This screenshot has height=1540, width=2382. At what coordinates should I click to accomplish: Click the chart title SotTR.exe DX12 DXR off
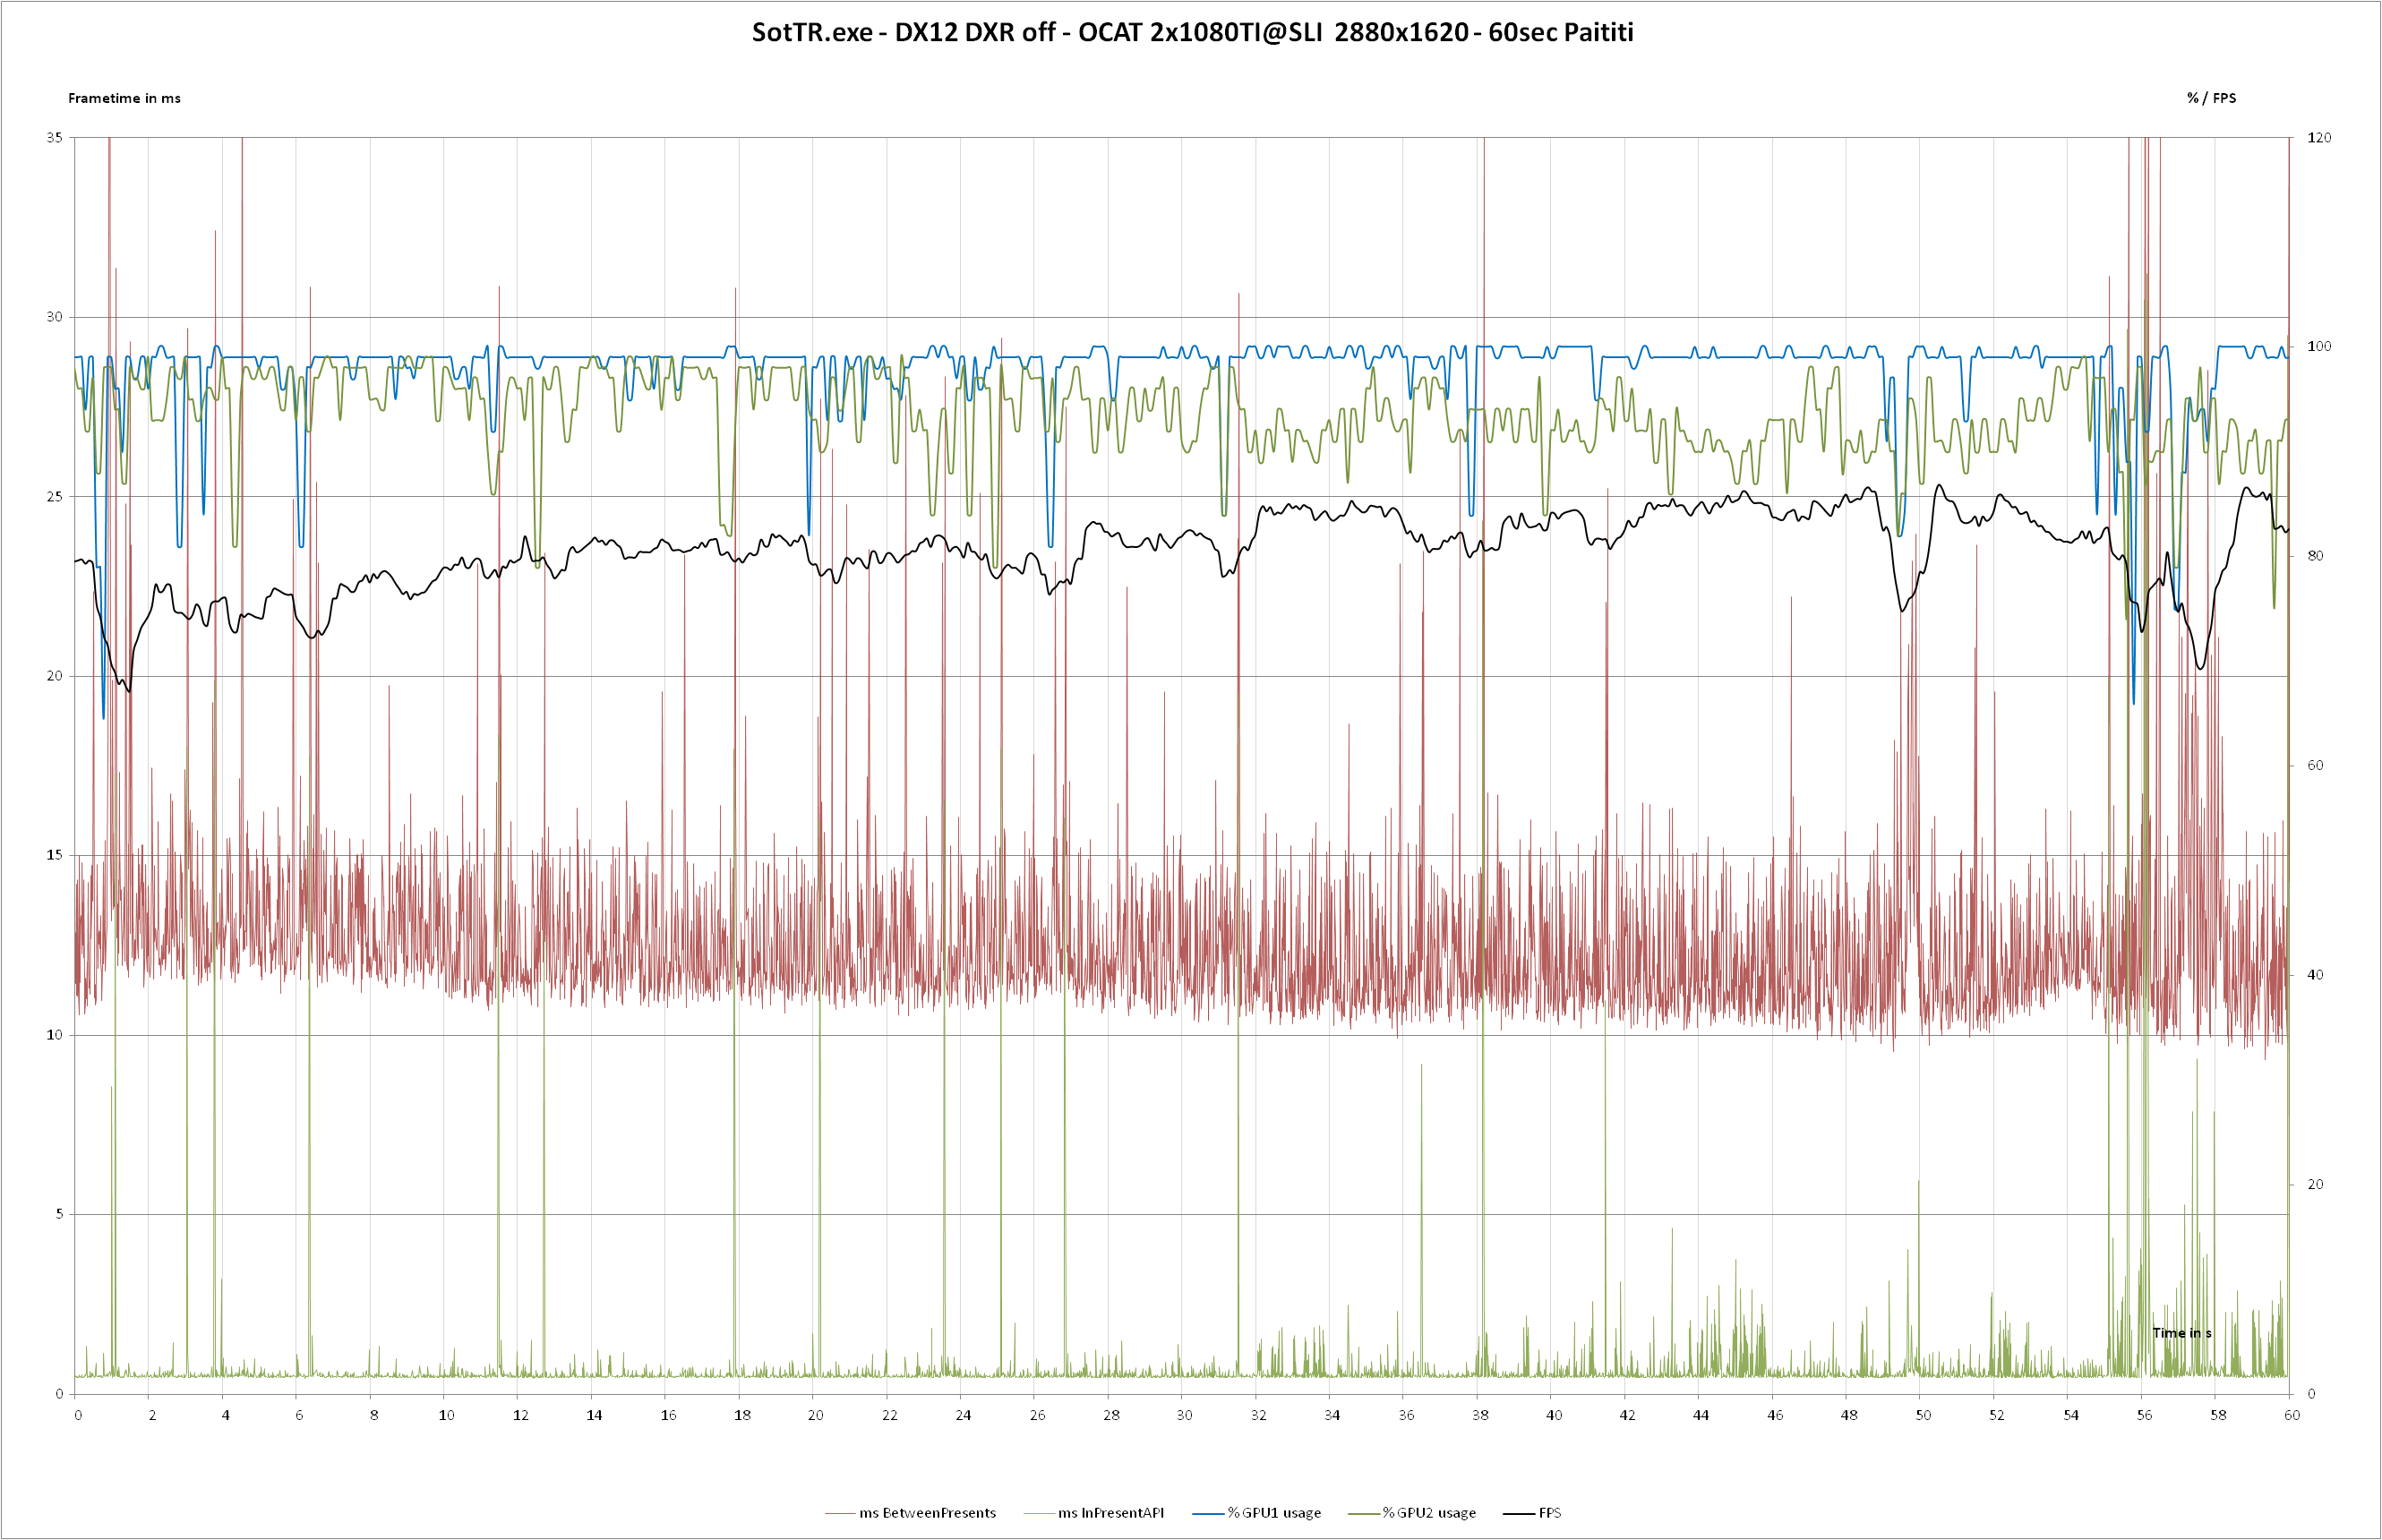click(1192, 32)
